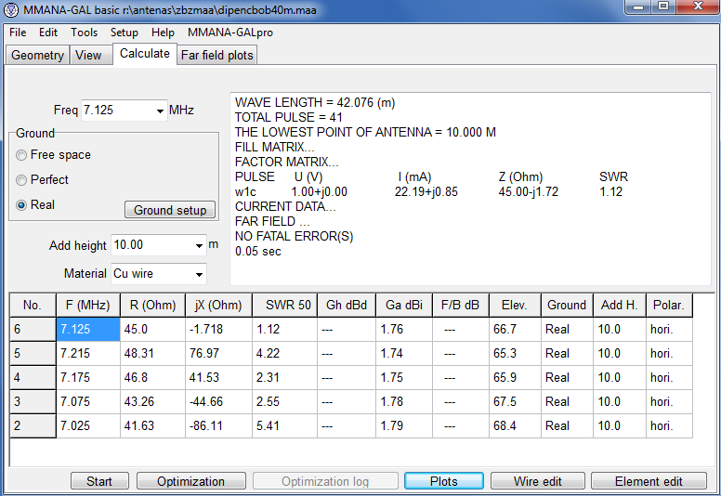
Task: Click row number 3 header
Action: click(x=33, y=402)
